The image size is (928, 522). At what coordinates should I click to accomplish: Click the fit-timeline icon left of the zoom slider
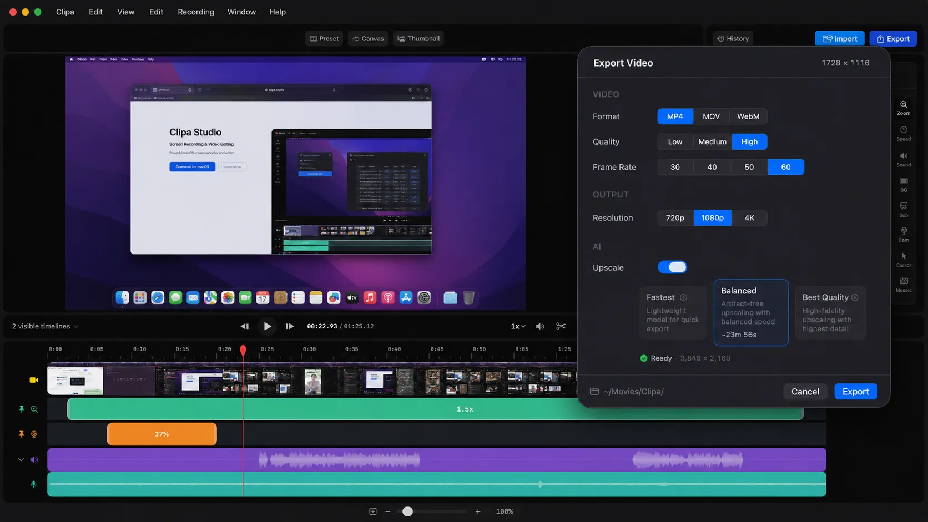click(x=373, y=511)
